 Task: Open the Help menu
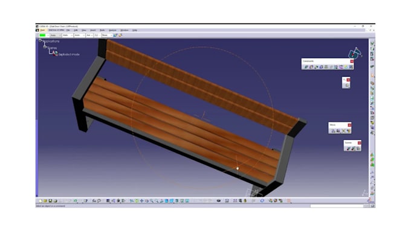point(134,30)
